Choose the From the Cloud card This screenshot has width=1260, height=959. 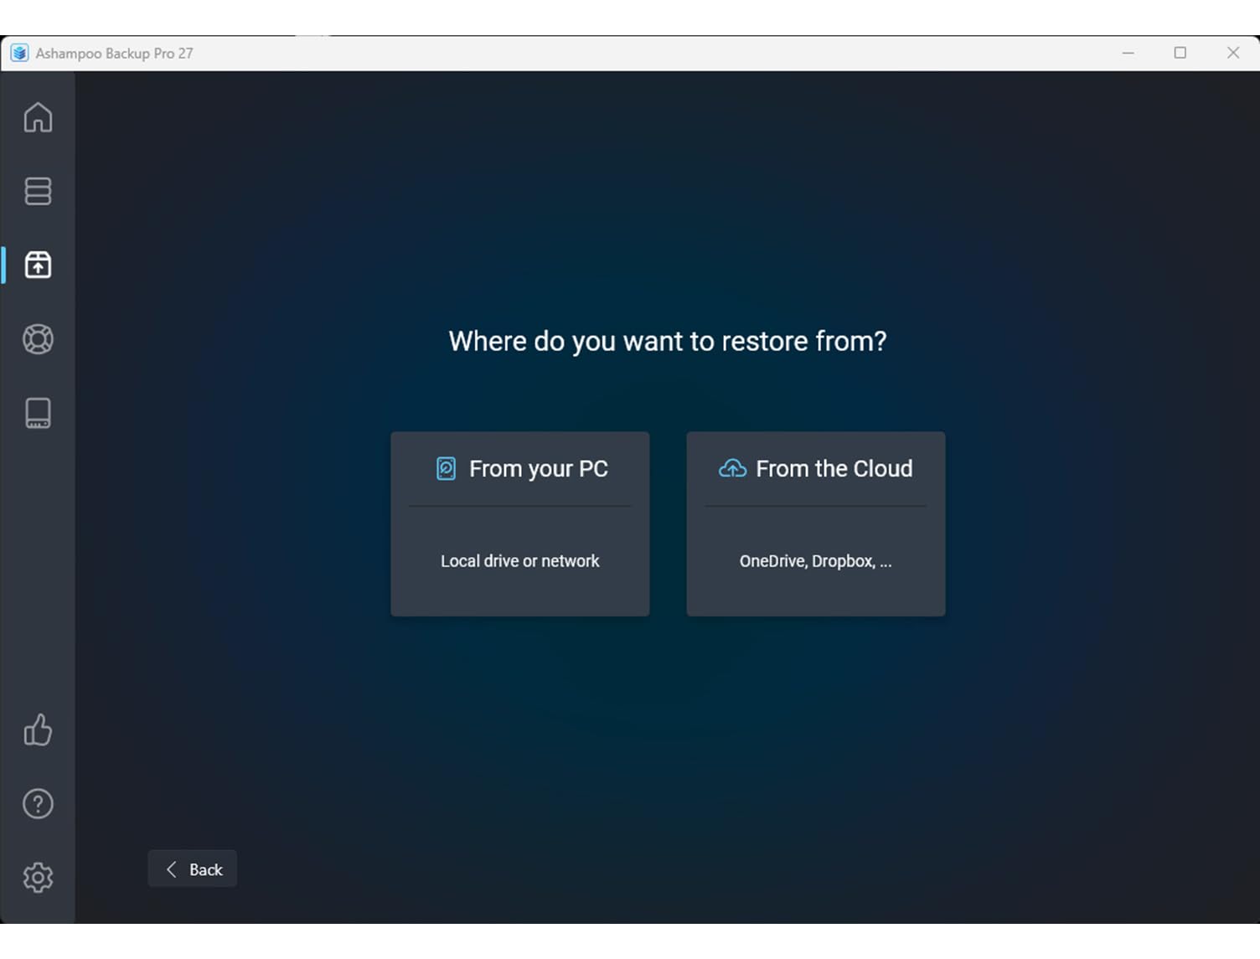tap(816, 524)
